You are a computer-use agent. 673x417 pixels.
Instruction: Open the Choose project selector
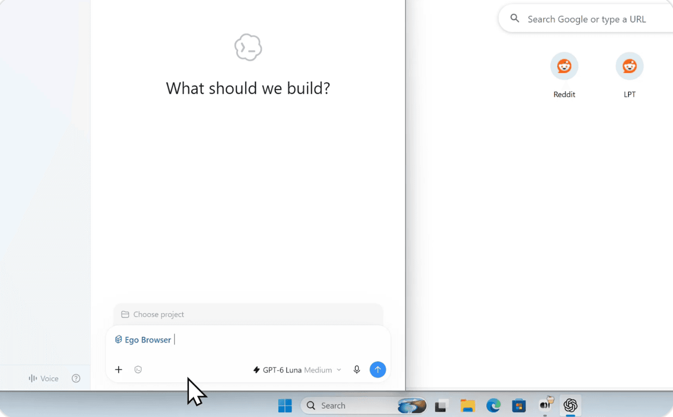click(x=248, y=314)
